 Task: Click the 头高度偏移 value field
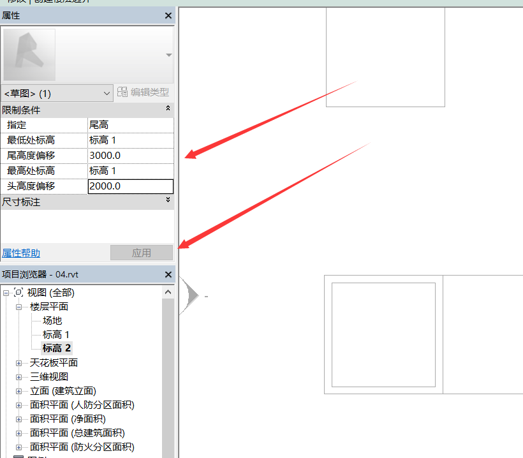(x=130, y=186)
